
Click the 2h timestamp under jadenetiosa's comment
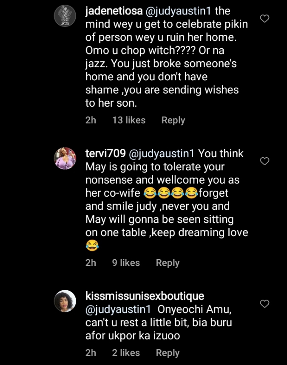[91, 120]
